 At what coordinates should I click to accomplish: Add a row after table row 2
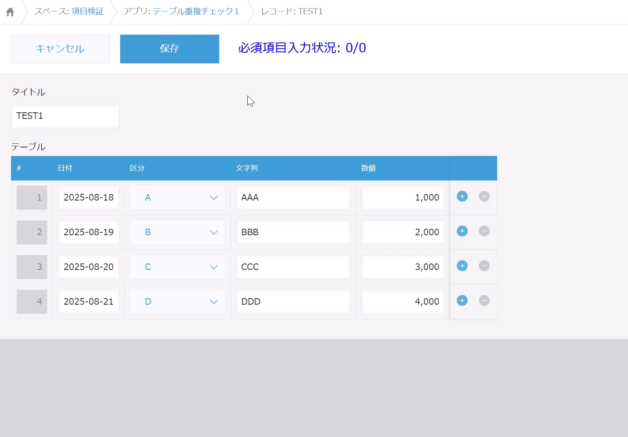[x=462, y=231]
